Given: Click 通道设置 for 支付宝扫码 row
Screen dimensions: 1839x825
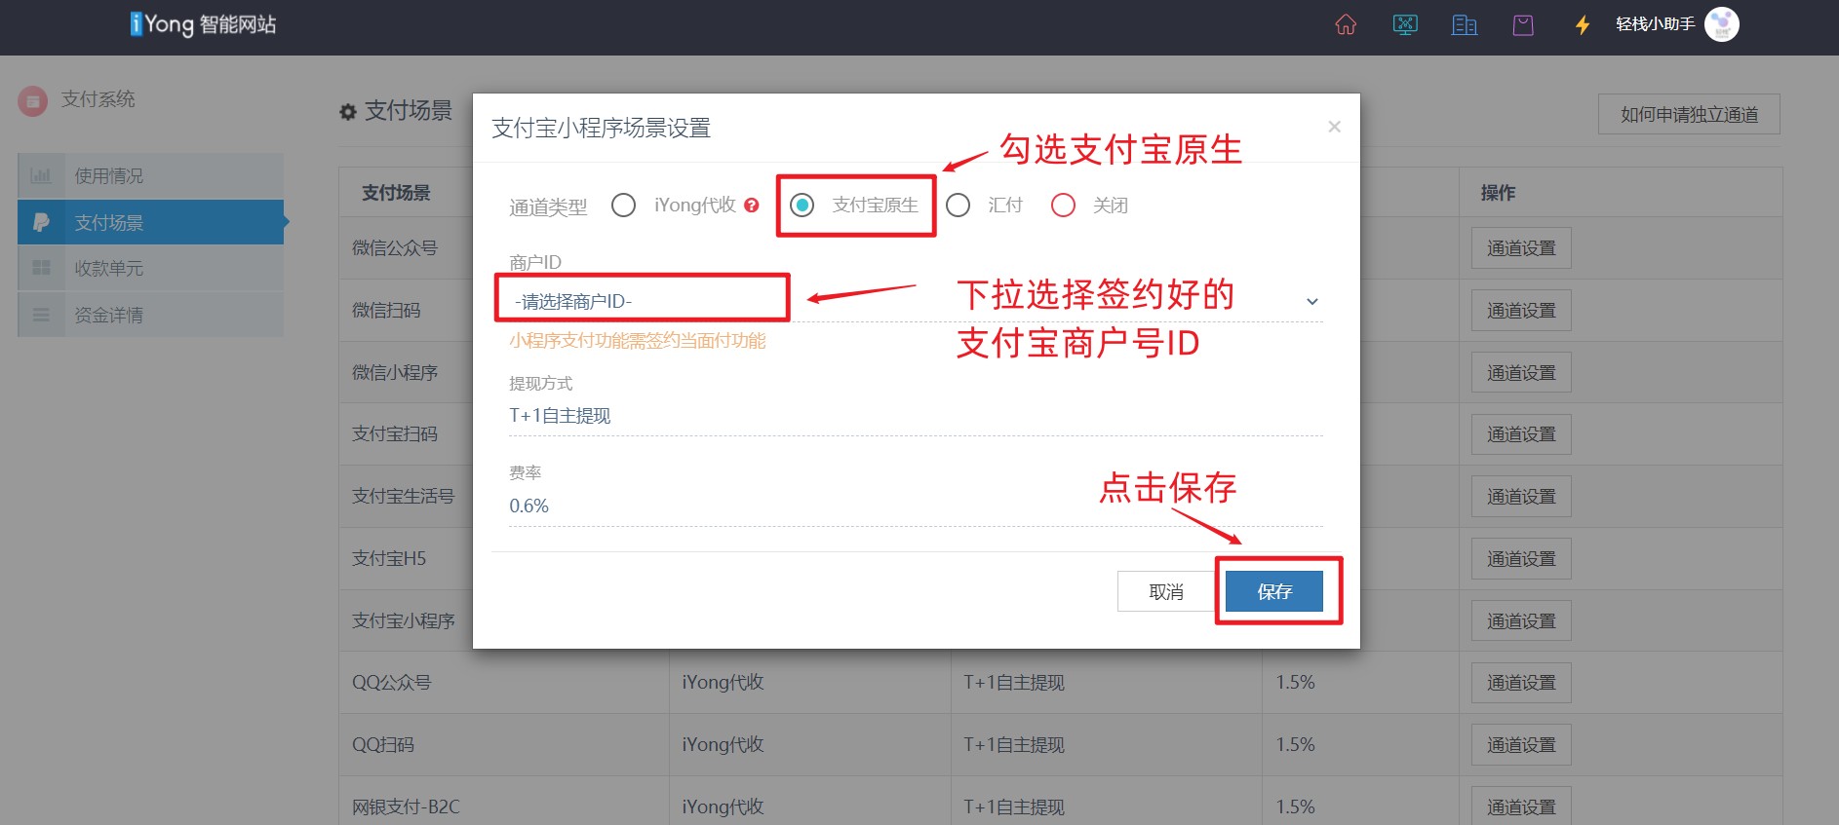Looking at the screenshot, I should coord(1521,434).
